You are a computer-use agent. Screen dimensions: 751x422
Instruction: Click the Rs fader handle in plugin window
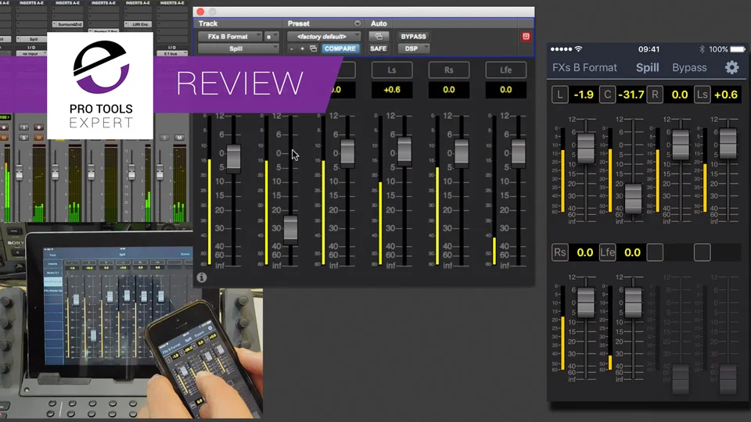pyautogui.click(x=462, y=152)
